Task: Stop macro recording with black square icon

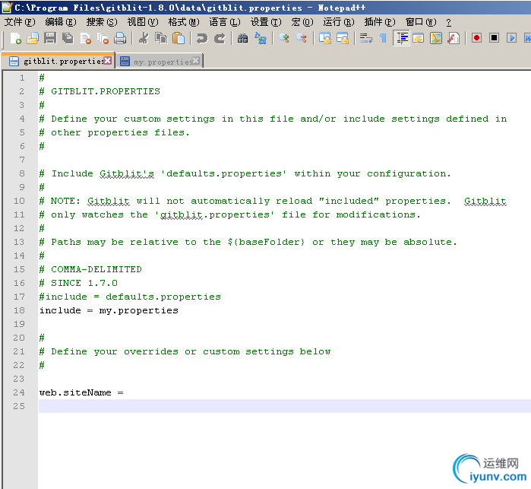Action: point(495,38)
